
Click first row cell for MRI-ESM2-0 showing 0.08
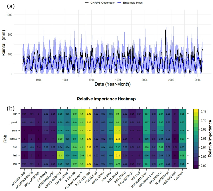click(161, 147)
